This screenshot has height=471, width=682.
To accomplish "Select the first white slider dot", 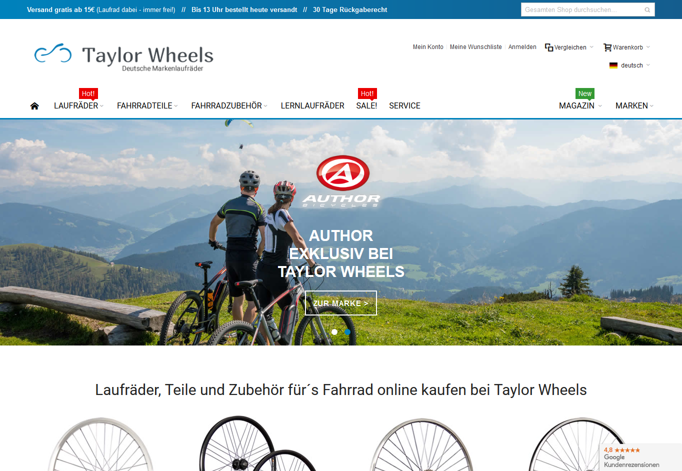I will [x=334, y=332].
